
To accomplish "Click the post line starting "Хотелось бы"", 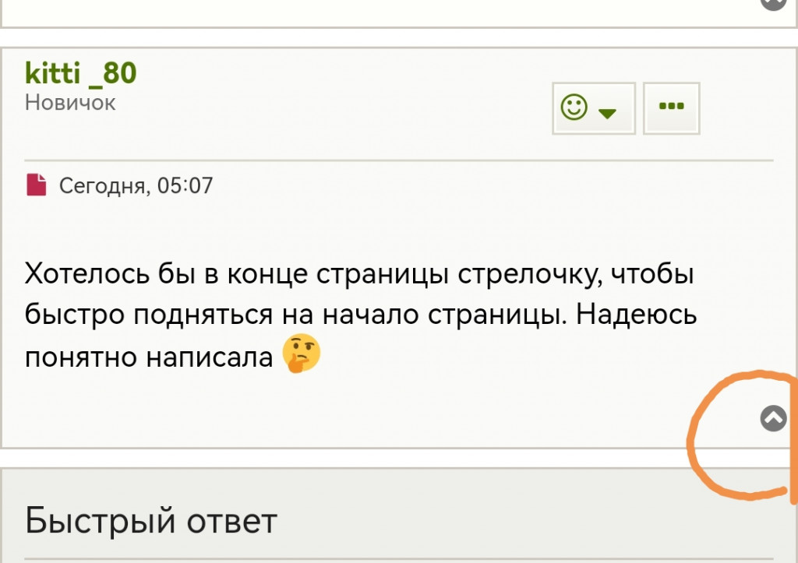I will [359, 275].
